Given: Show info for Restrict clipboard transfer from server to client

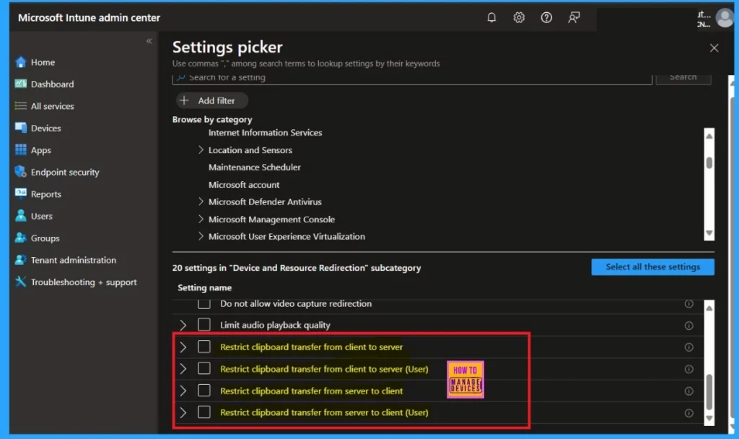Looking at the screenshot, I should (688, 391).
